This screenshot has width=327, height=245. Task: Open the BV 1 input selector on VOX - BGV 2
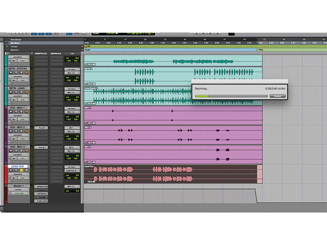(72, 128)
